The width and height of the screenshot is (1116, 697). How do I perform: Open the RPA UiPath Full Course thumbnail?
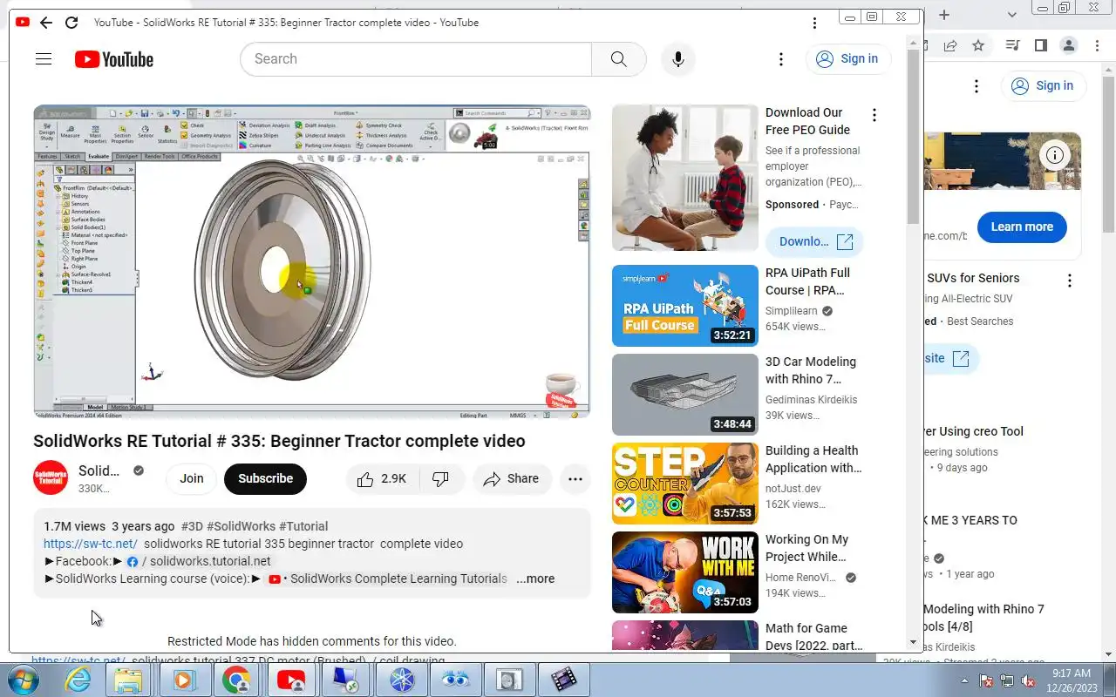(685, 306)
